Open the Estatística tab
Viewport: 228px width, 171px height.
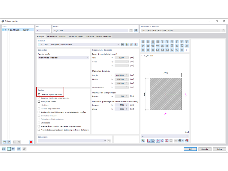click(90, 37)
